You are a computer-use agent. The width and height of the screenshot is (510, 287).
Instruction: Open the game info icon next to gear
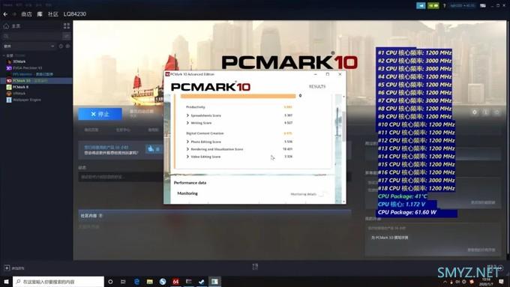[x=485, y=112]
